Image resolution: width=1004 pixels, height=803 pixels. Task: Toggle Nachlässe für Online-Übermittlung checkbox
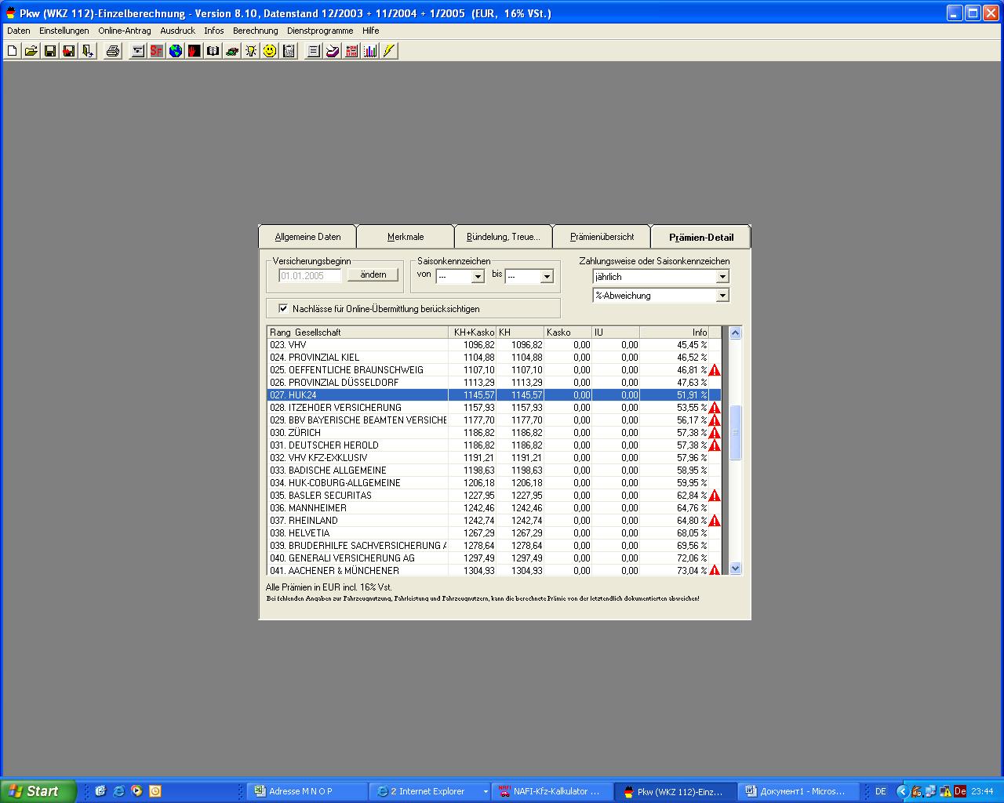(x=283, y=308)
